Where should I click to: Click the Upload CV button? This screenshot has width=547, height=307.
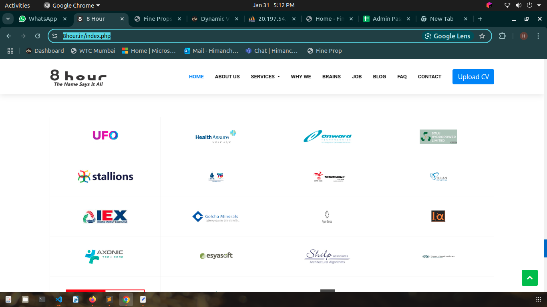473,77
